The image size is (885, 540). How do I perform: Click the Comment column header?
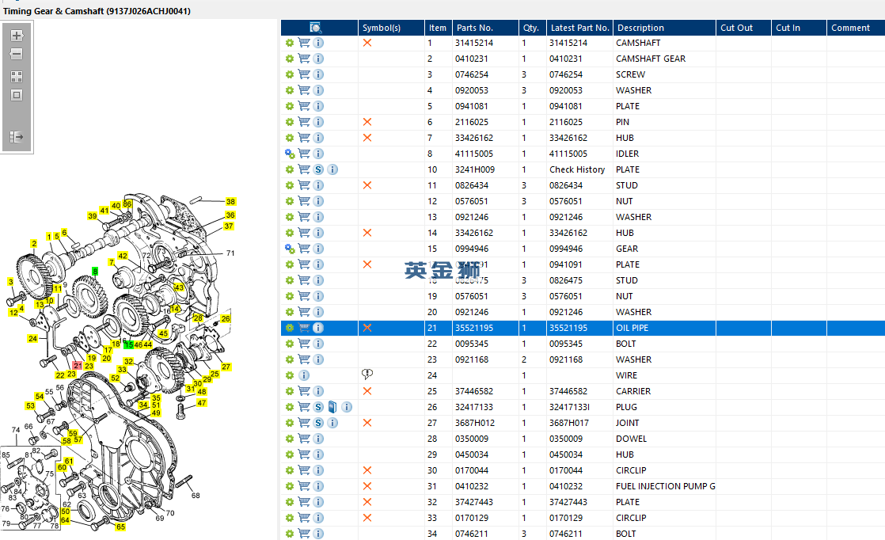(x=856, y=28)
